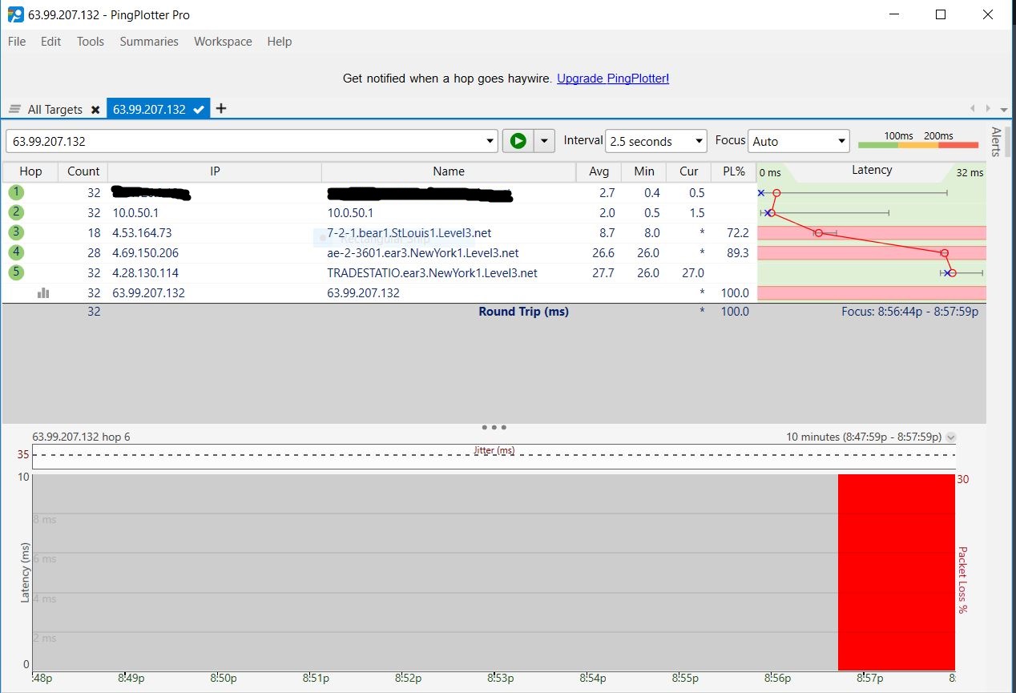Click the tab list dropdown arrow at right
Image resolution: width=1016 pixels, height=693 pixels.
pyautogui.click(x=1003, y=109)
